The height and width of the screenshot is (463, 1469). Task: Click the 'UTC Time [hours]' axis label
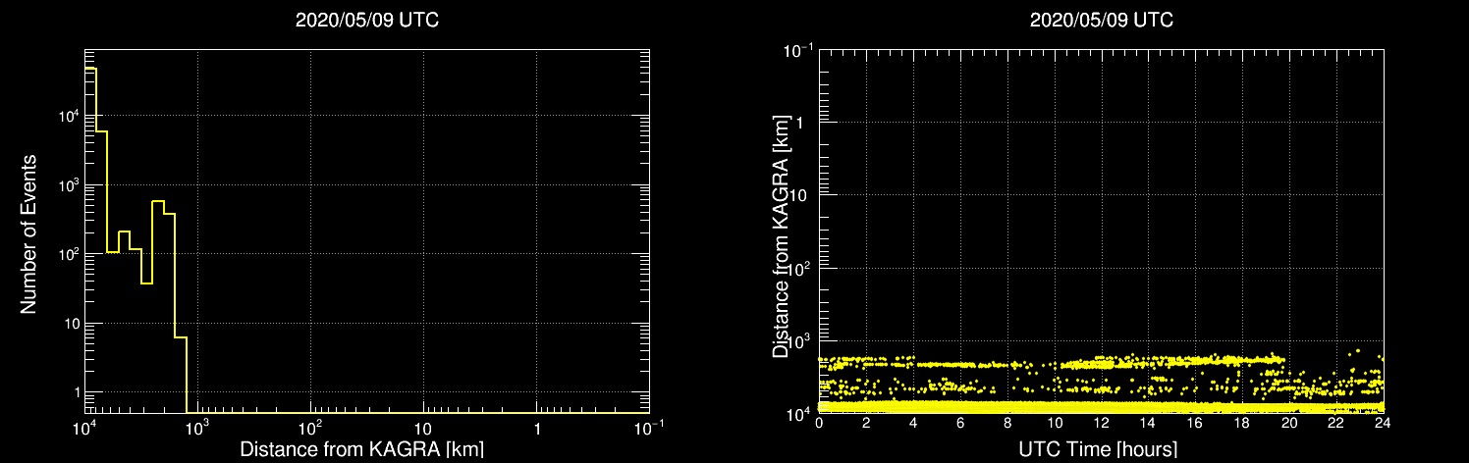point(1100,450)
